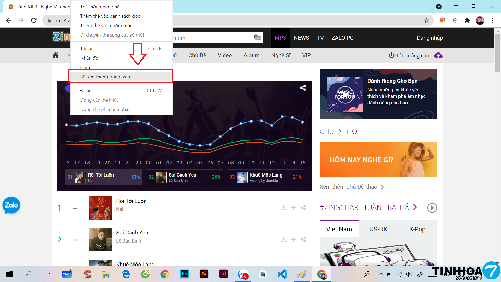Screen dimensions: 501x282
Task: Click the home icon in navigation bar
Action: pyautogui.click(x=55, y=55)
